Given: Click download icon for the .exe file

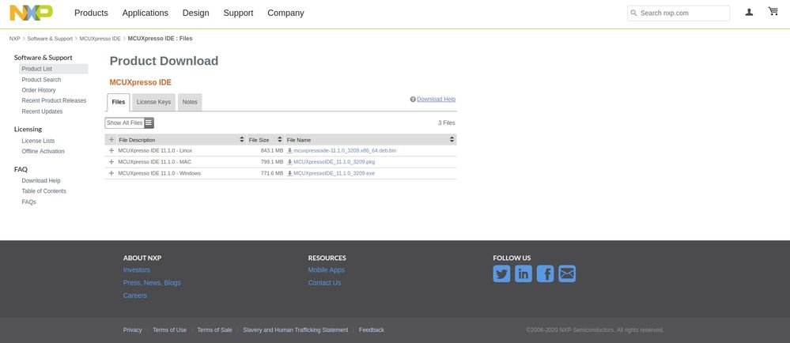Looking at the screenshot, I should 289,173.
